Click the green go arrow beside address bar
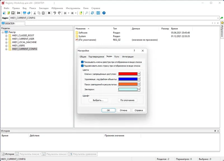Viewport: 224px width, 161px height. [x=222, y=18]
